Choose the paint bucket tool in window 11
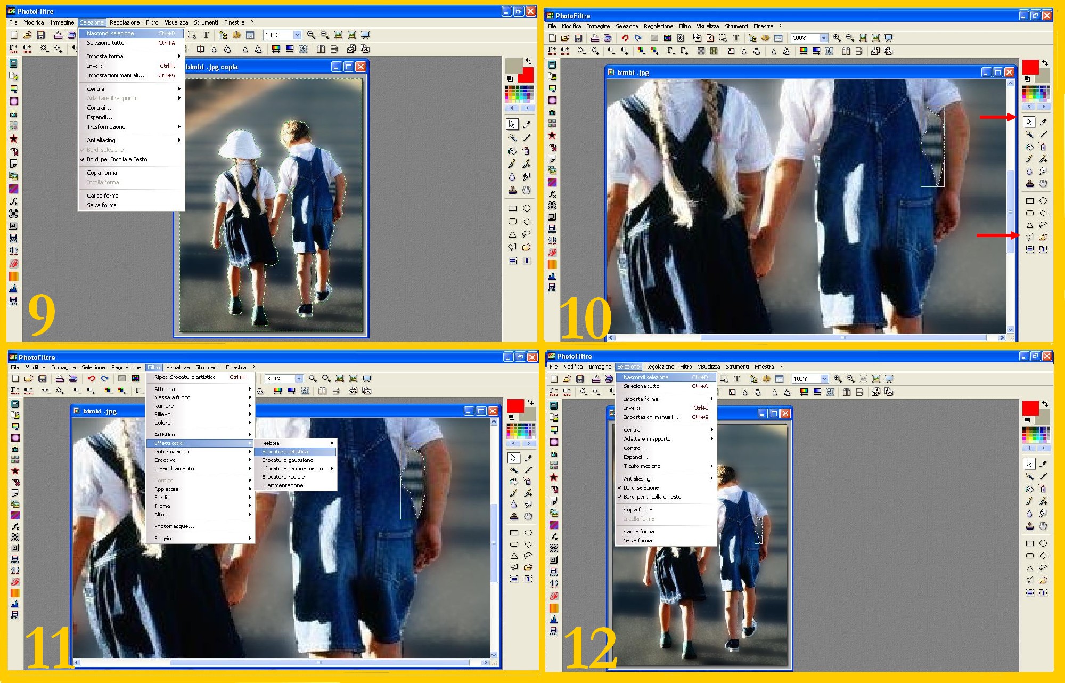This screenshot has width=1065, height=683. tap(513, 481)
